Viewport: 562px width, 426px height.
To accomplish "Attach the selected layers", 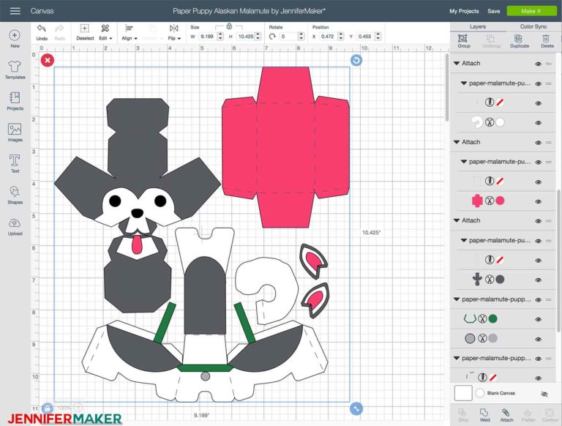I will tap(506, 415).
